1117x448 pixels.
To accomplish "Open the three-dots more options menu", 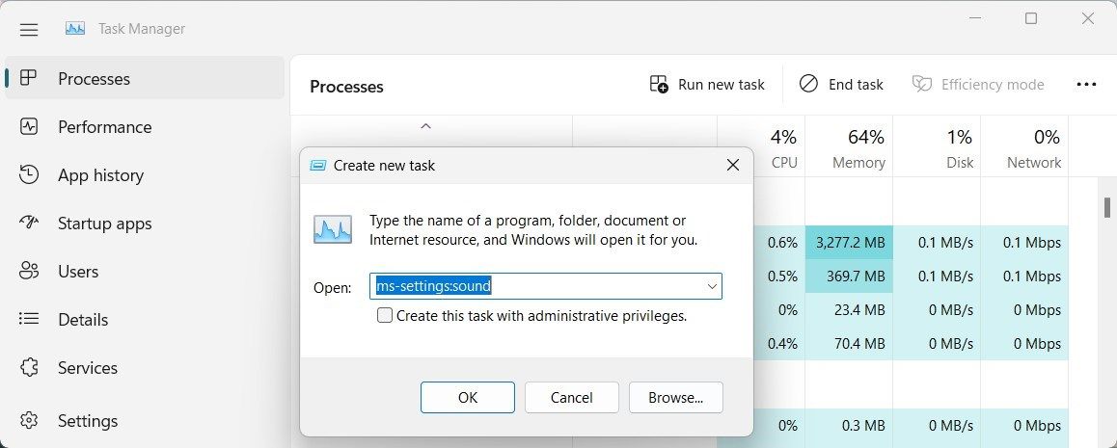I will pos(1086,85).
